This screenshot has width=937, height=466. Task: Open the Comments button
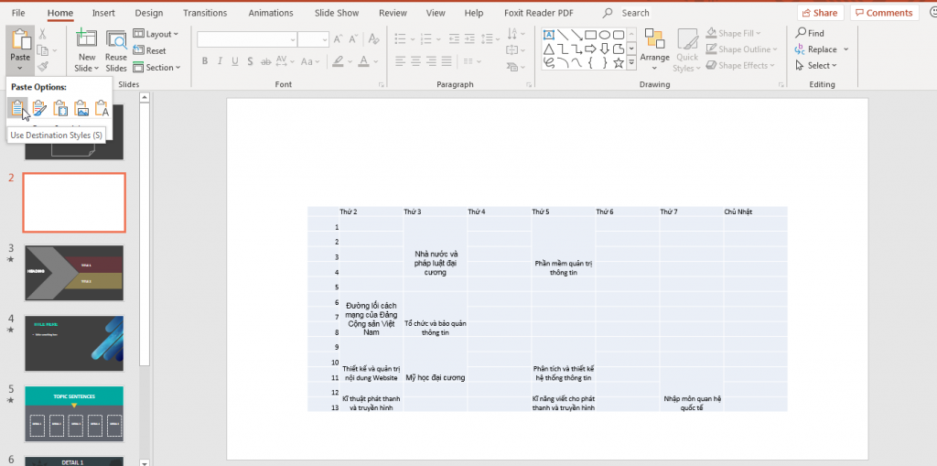click(x=884, y=13)
